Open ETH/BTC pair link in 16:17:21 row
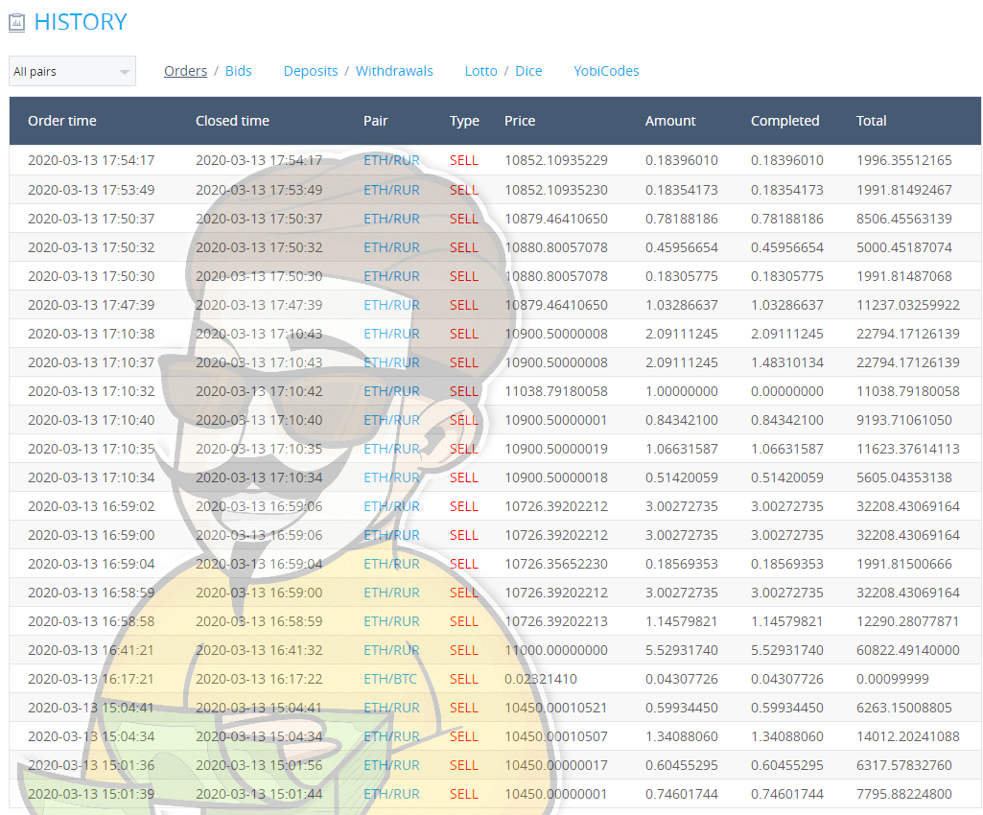The width and height of the screenshot is (983, 815). click(390, 679)
